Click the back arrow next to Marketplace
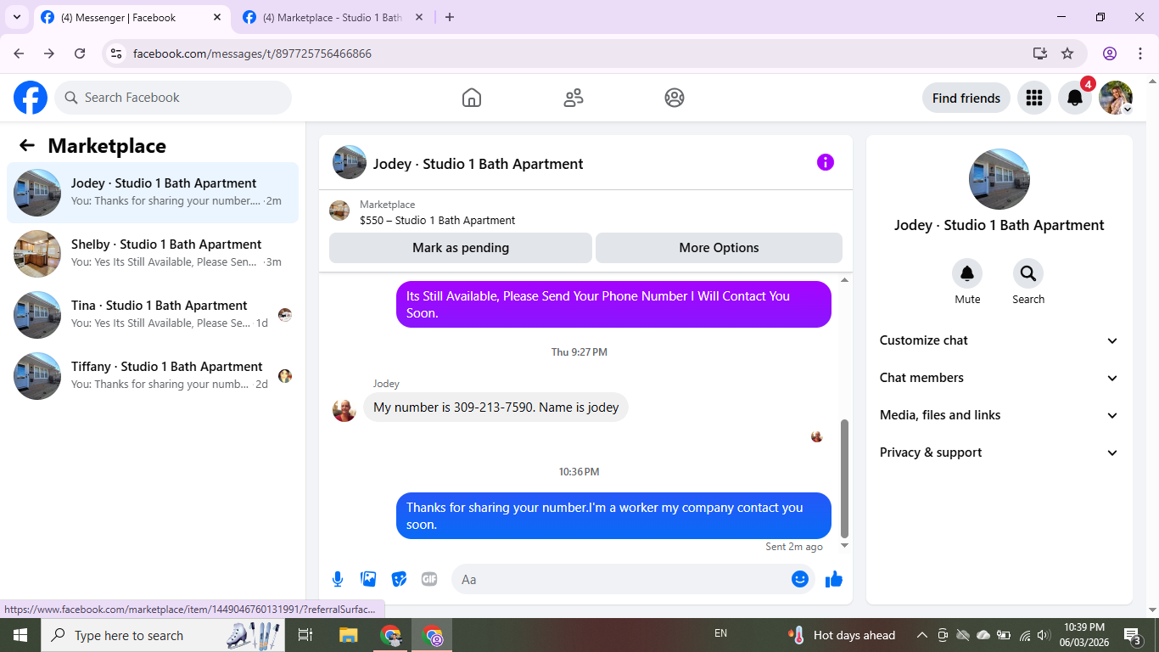This screenshot has width=1159, height=652. tap(27, 145)
